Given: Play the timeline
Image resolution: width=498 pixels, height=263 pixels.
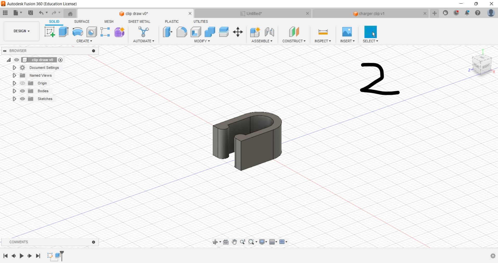Looking at the screenshot, I should 22,256.
